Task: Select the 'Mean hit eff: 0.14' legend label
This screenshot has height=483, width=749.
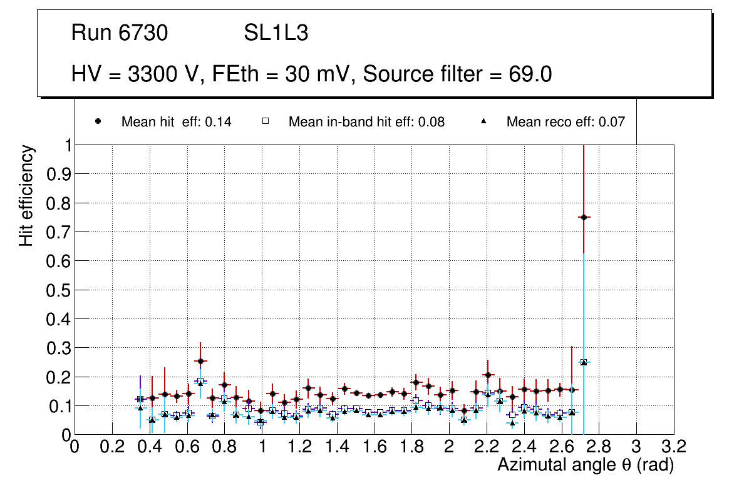Action: pyautogui.click(x=176, y=122)
